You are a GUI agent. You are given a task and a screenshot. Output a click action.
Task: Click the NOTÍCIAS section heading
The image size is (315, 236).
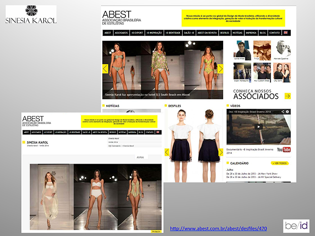tap(112, 106)
